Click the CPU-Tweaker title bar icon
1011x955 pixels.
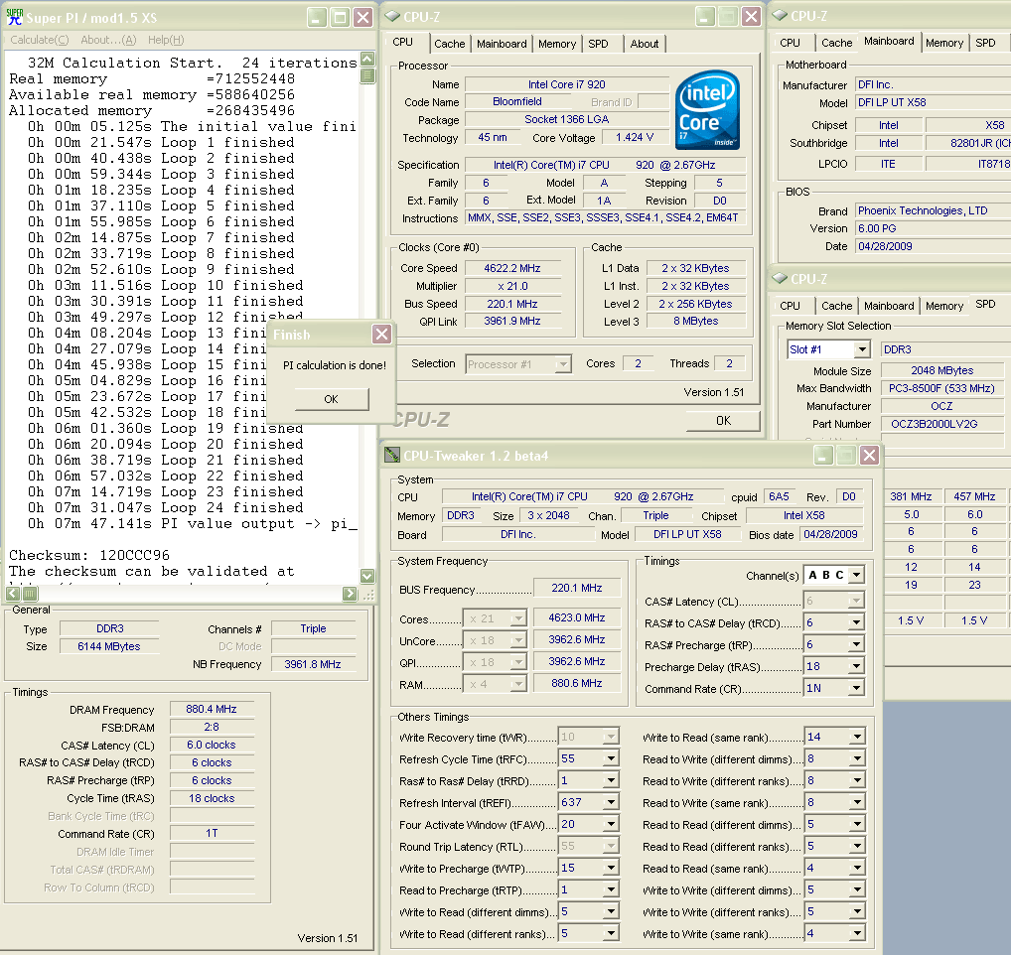[392, 456]
